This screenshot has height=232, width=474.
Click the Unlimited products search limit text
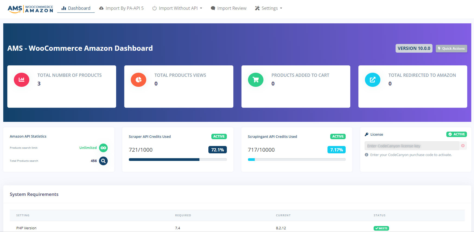coord(88,148)
